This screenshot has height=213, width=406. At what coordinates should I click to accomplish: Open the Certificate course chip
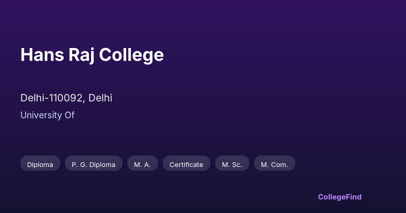(186, 165)
